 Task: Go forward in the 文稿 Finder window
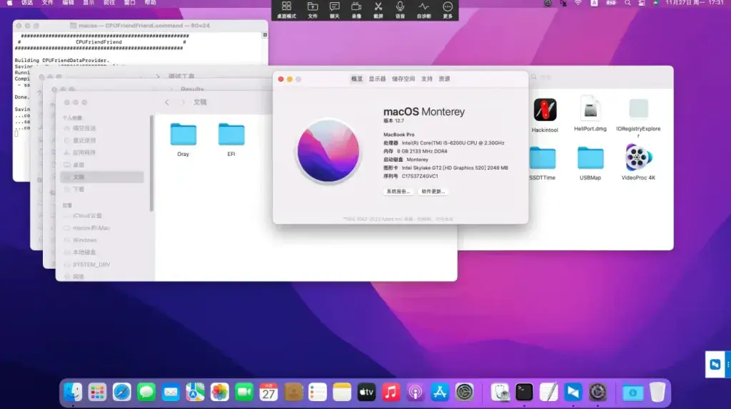click(183, 103)
